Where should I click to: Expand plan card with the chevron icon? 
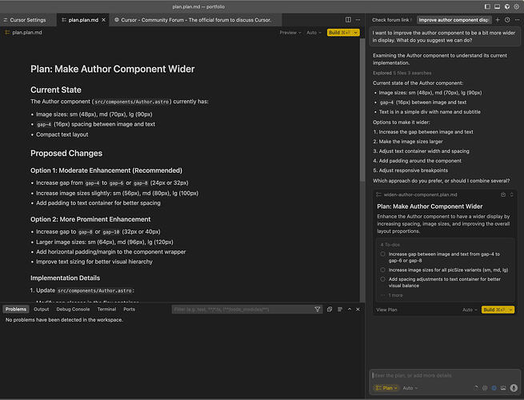(512, 194)
